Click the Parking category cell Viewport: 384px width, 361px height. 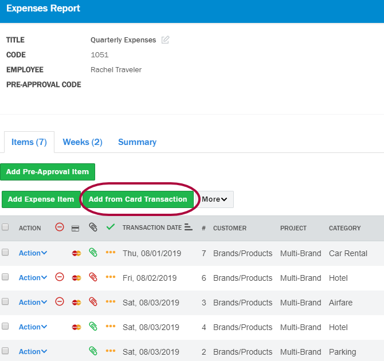pos(342,352)
